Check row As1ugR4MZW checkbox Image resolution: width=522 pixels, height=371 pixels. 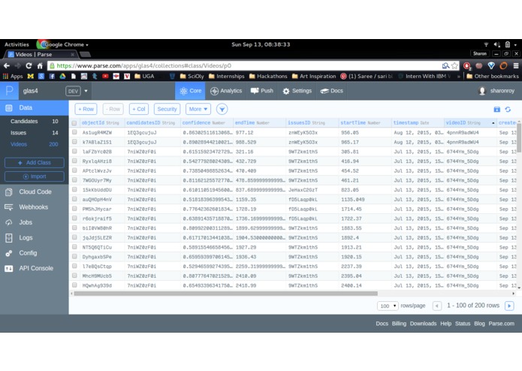[74, 132]
